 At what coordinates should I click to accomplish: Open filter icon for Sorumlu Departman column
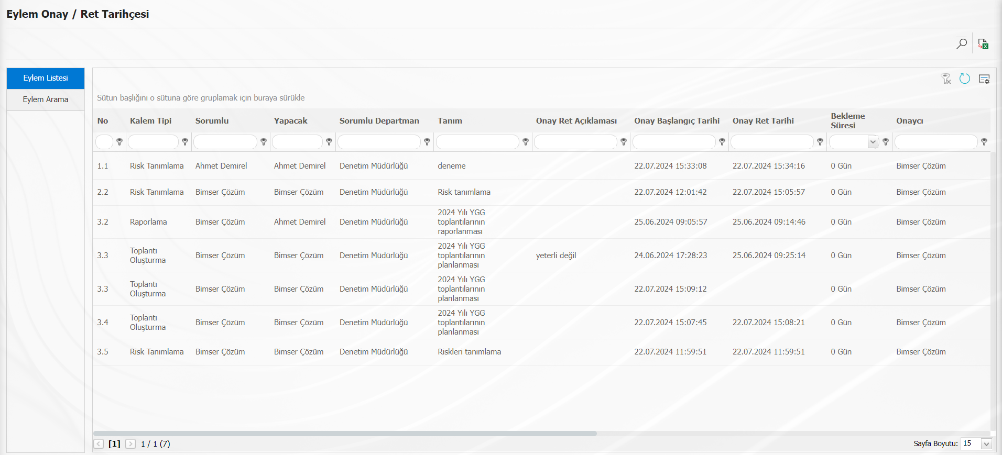(427, 142)
